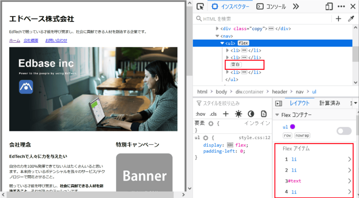Click the 空白 whitespace badge in tree
Viewport: 359px width, 198px height.
click(x=236, y=65)
